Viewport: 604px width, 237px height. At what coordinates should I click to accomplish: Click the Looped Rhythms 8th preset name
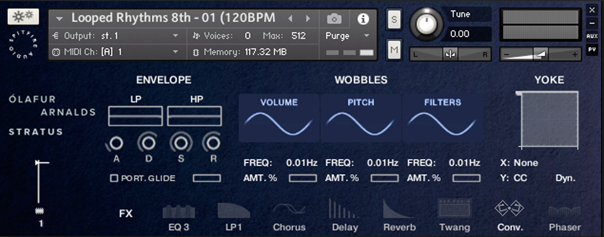(173, 18)
